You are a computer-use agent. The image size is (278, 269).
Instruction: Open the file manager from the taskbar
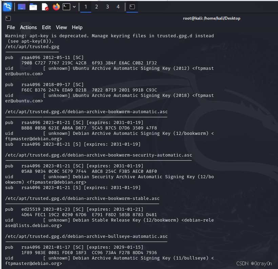pyautogui.click(x=33, y=7)
